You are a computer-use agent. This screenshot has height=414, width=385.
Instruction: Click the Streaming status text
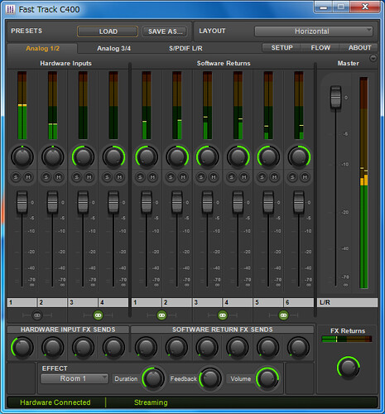point(151,402)
